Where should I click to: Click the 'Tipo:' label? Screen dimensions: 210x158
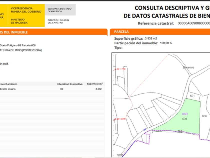[x=118, y=48]
